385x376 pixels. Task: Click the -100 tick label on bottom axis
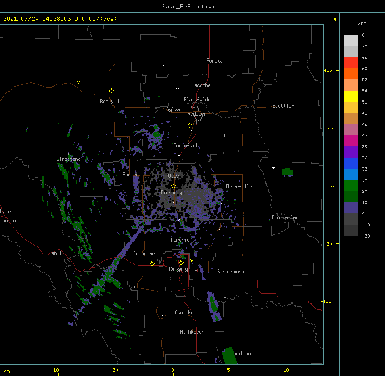(56, 370)
